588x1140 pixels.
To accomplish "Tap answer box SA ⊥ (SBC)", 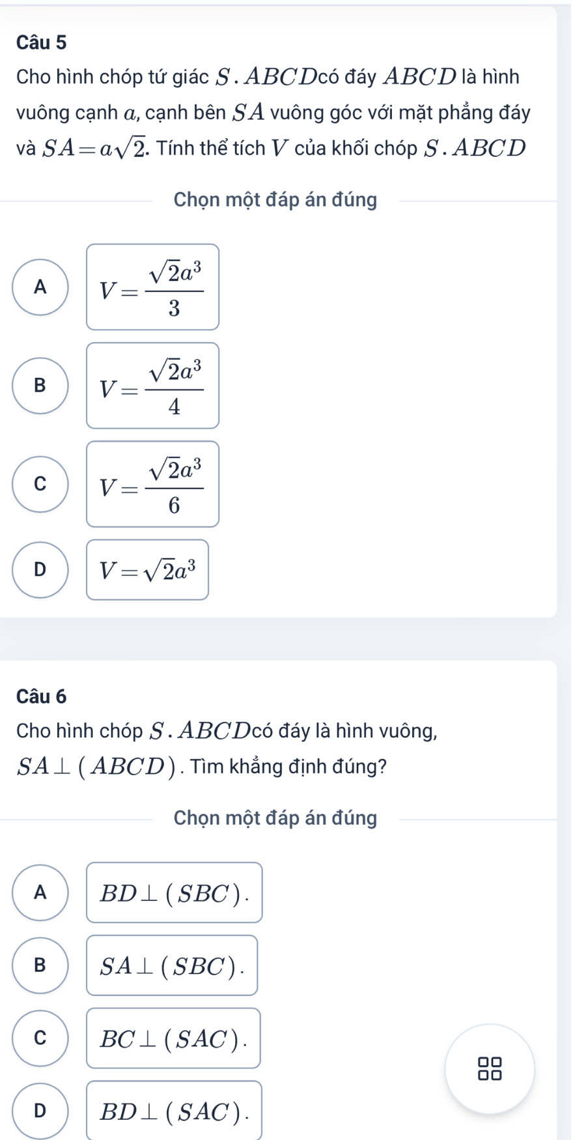I will (x=172, y=965).
